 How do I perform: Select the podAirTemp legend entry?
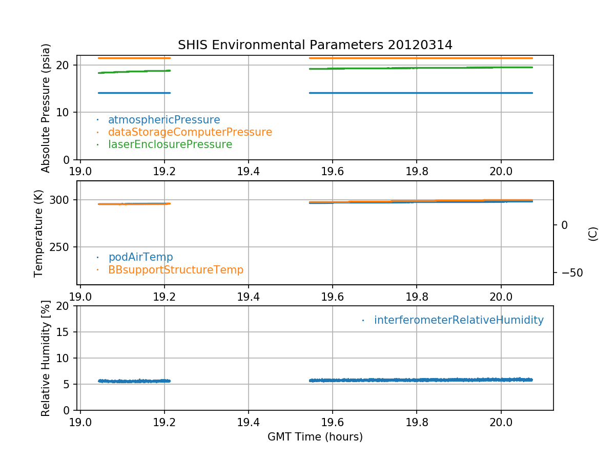click(x=140, y=257)
